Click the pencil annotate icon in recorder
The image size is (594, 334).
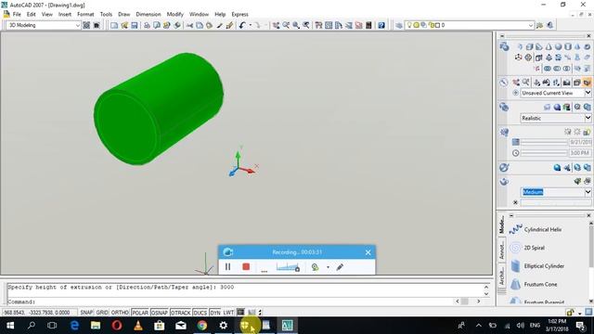click(340, 267)
